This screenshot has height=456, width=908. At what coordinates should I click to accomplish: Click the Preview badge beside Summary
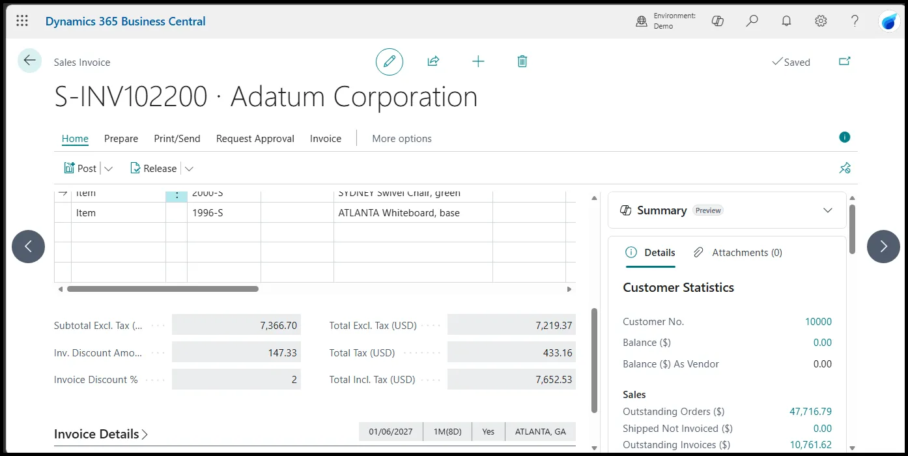[x=708, y=210]
